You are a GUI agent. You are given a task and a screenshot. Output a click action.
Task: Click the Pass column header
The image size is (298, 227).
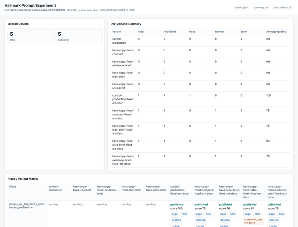(192, 31)
